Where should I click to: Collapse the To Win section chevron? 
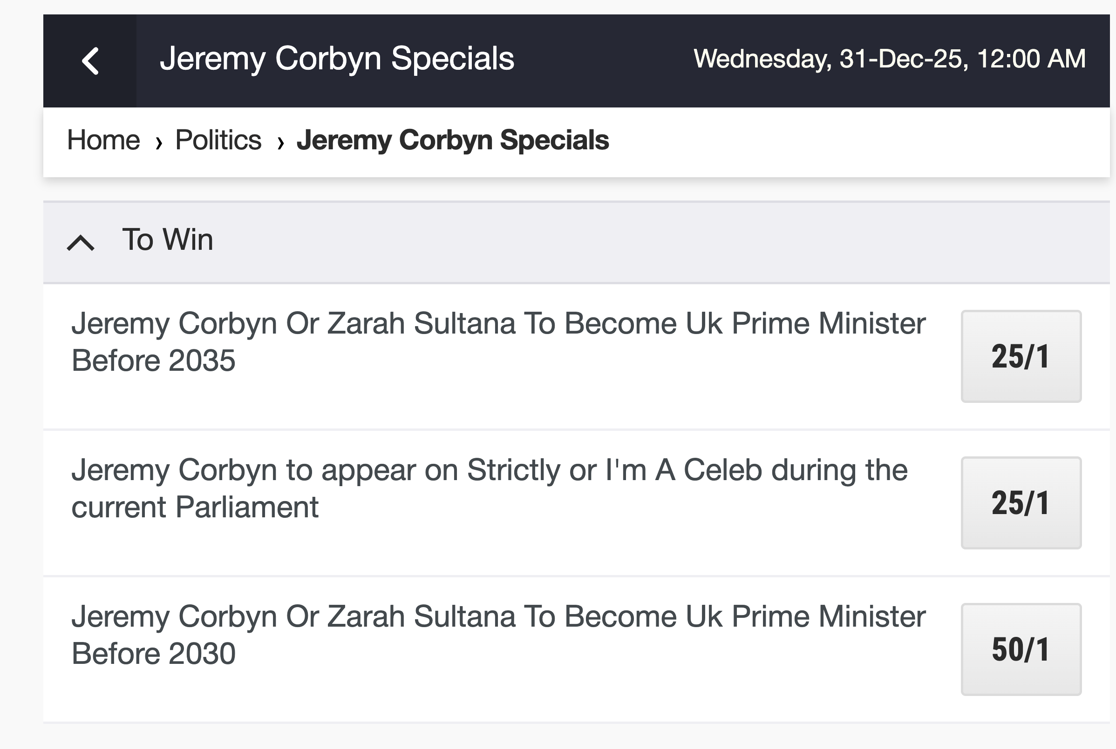tap(81, 242)
